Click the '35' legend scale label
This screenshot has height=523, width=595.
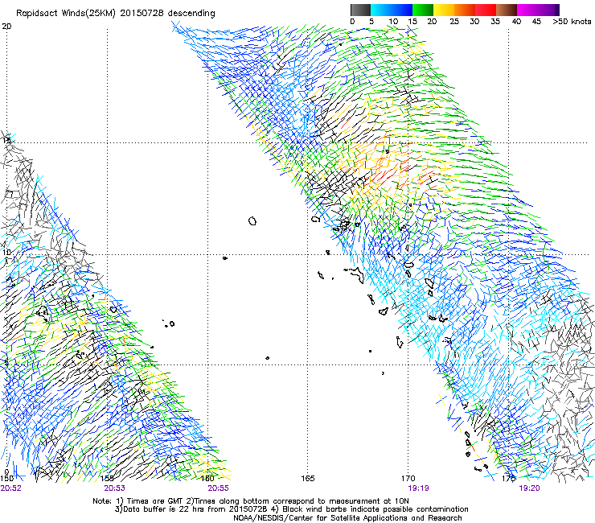(495, 22)
